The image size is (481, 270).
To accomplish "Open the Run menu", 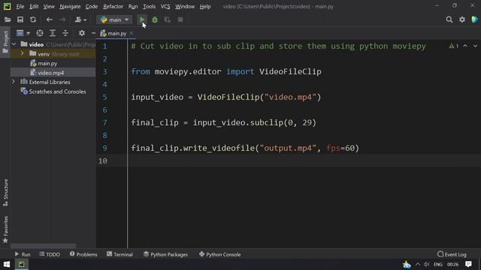I will [133, 7].
